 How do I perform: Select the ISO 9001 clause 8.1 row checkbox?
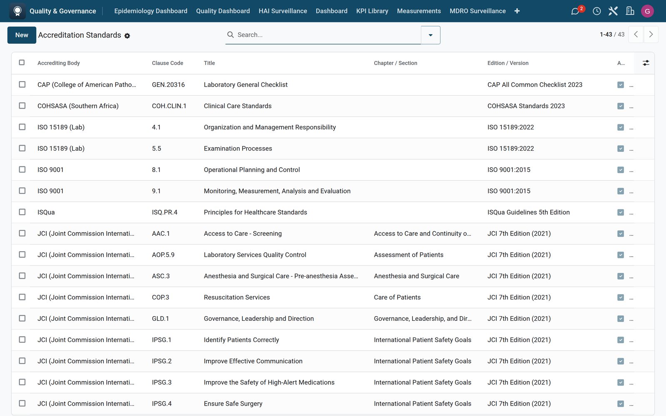coord(22,169)
